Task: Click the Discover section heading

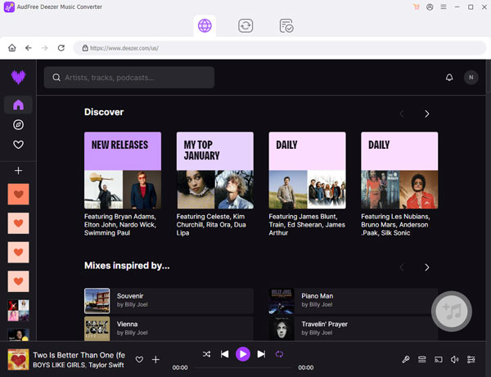Action: pyautogui.click(x=104, y=112)
